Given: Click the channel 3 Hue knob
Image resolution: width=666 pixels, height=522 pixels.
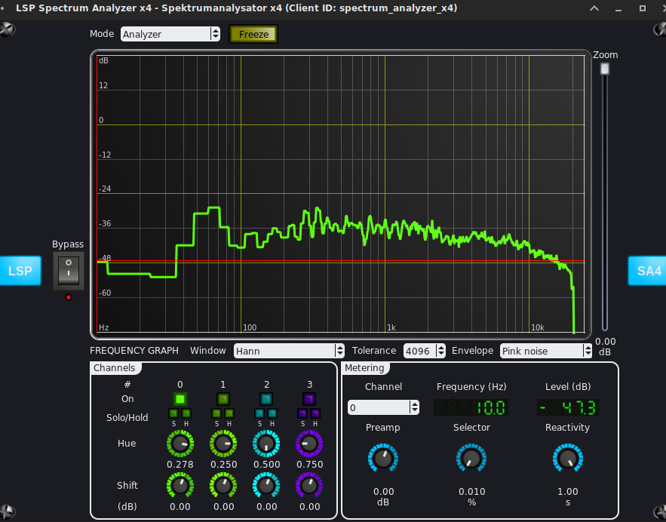Looking at the screenshot, I should pos(309,445).
